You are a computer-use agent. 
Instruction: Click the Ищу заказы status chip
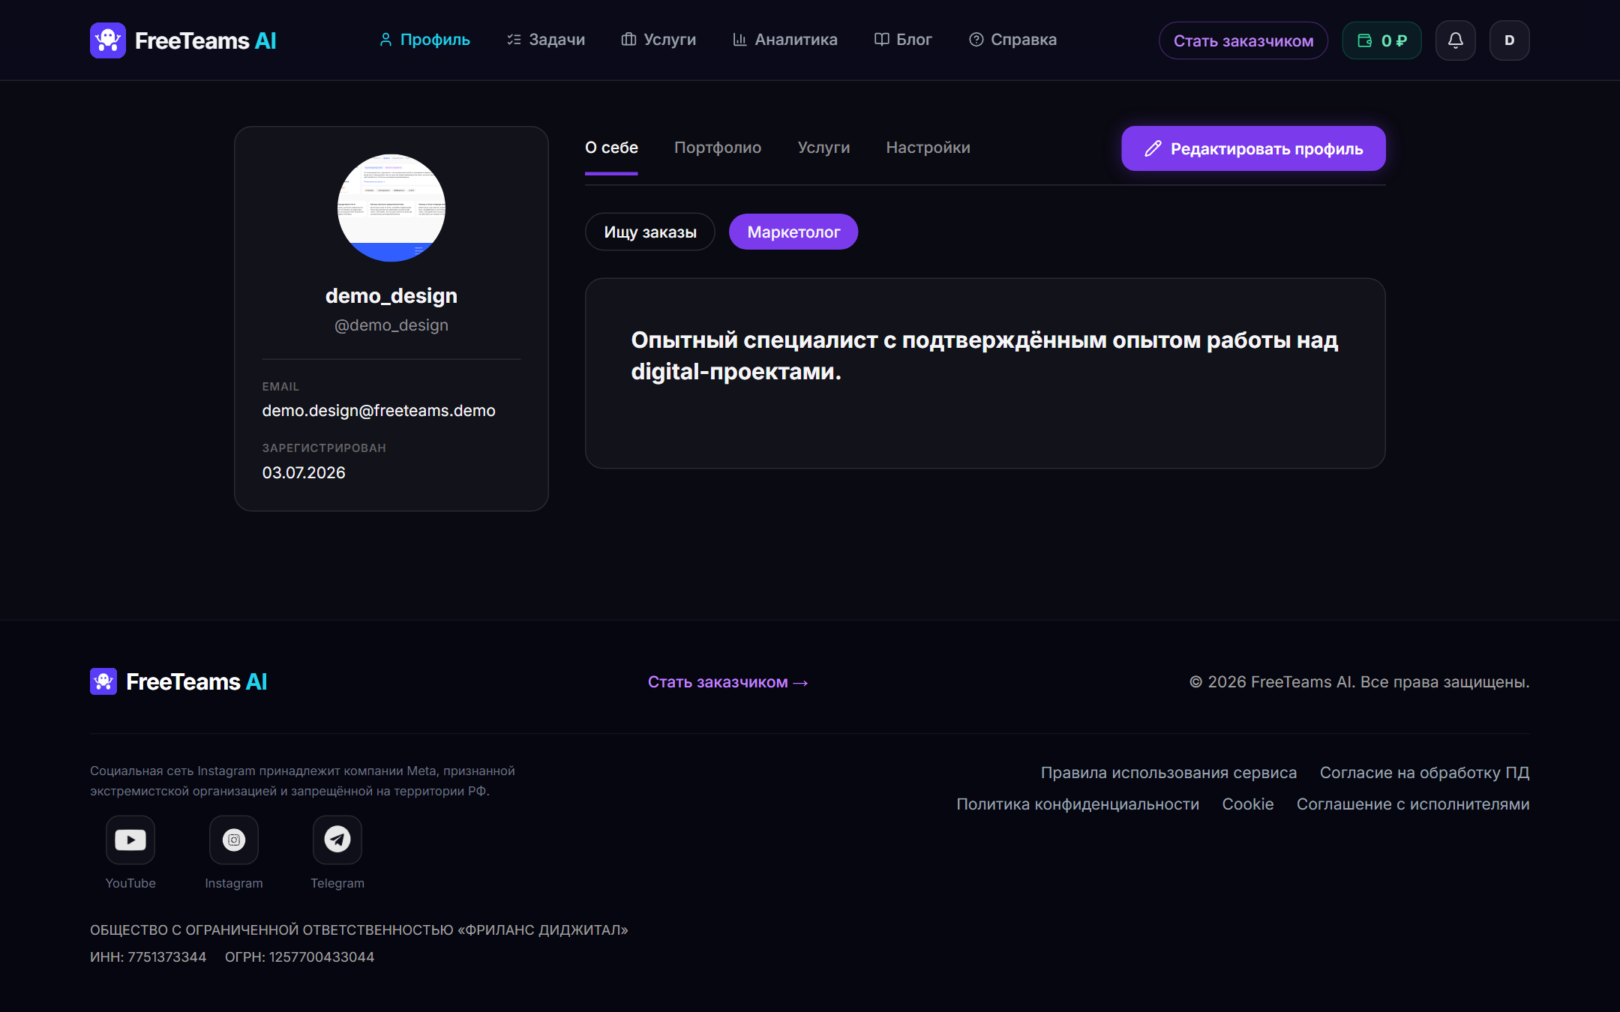(650, 232)
